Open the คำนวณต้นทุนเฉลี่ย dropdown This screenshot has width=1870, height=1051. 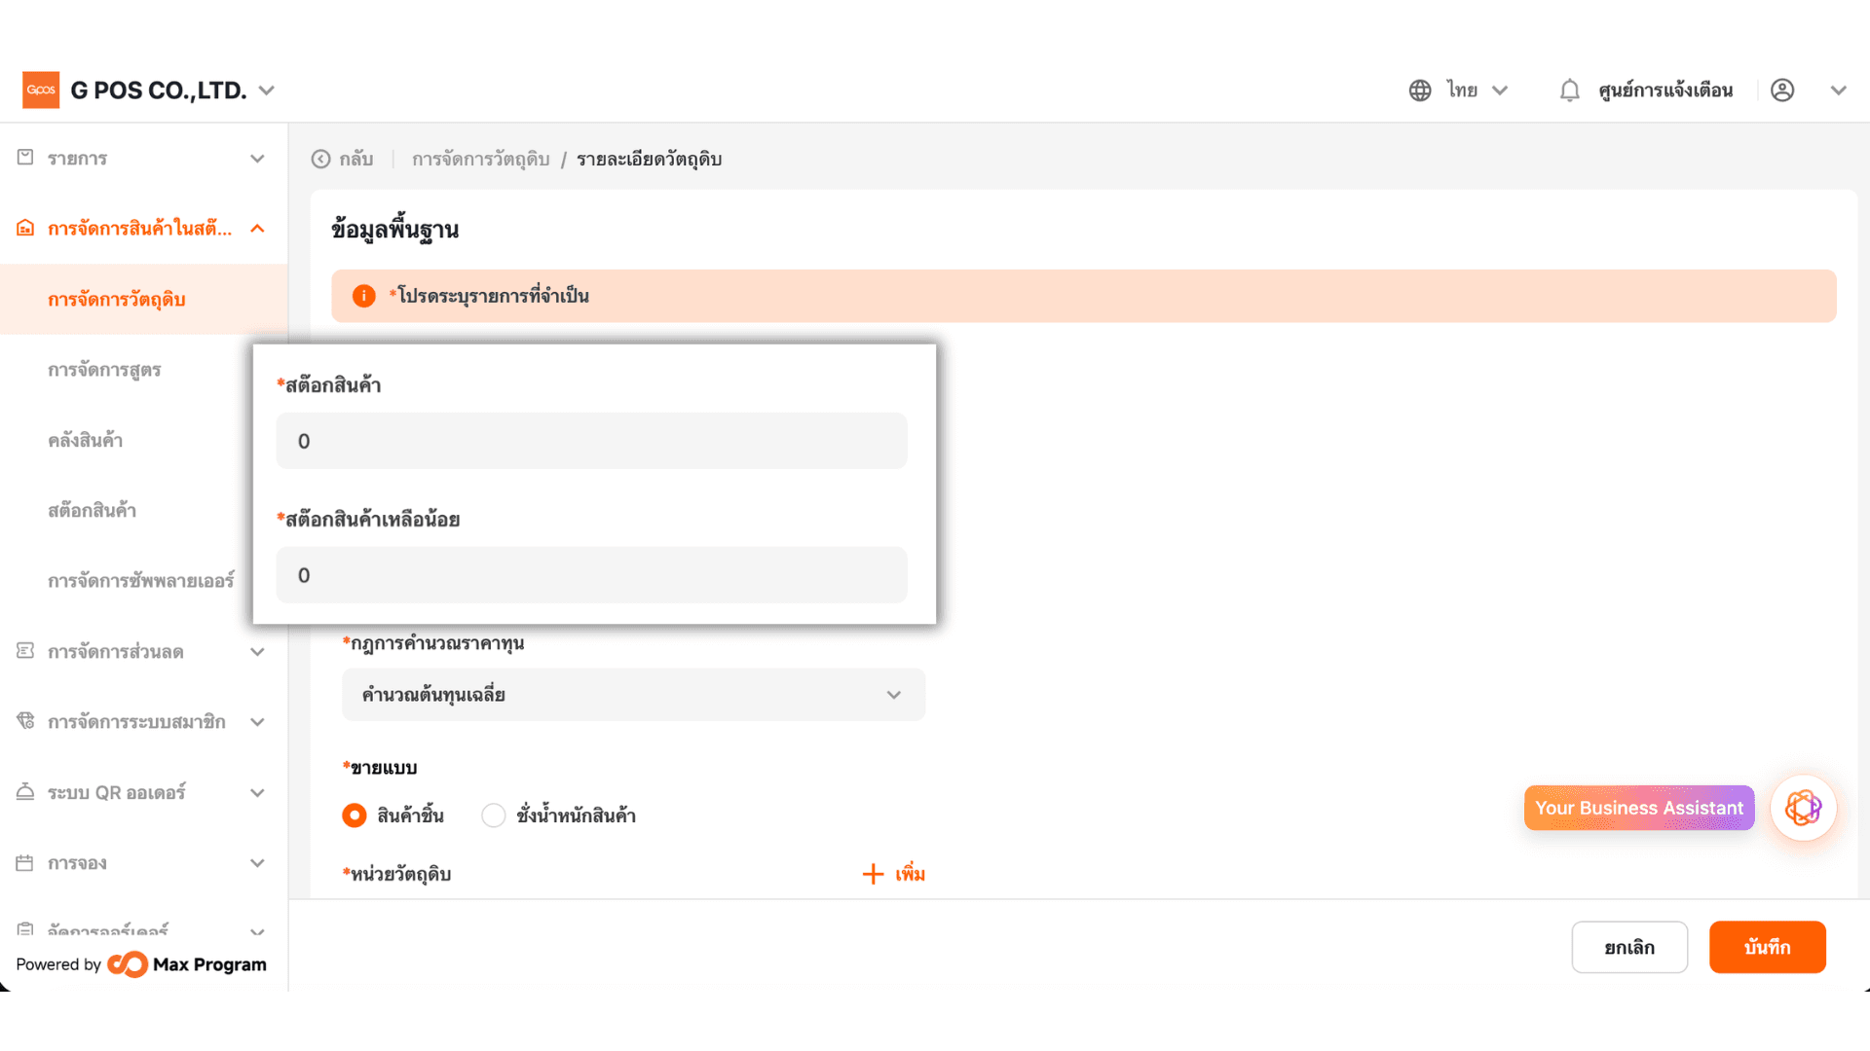pyautogui.click(x=633, y=695)
